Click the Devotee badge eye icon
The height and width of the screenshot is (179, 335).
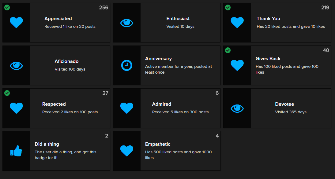point(237,108)
